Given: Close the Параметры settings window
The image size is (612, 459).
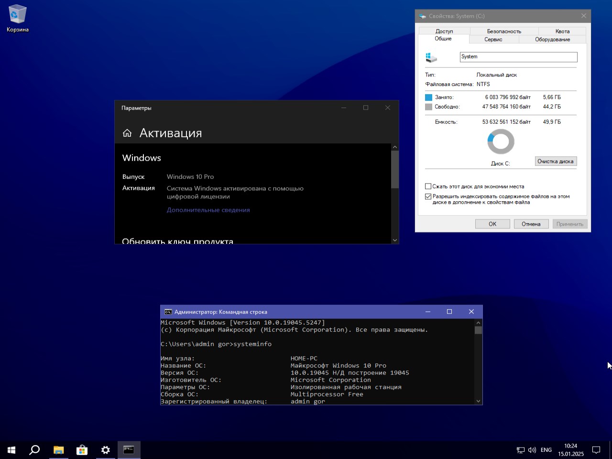Looking at the screenshot, I should [x=388, y=108].
